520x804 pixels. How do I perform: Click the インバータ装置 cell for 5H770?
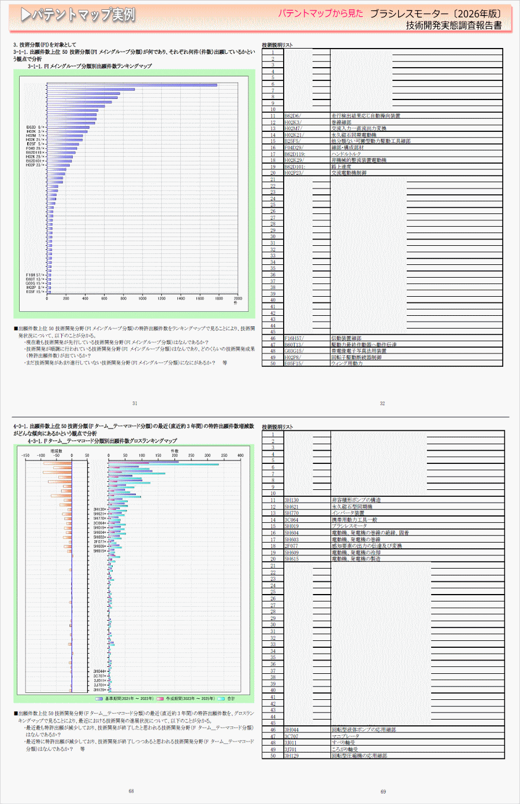pyautogui.click(x=348, y=513)
